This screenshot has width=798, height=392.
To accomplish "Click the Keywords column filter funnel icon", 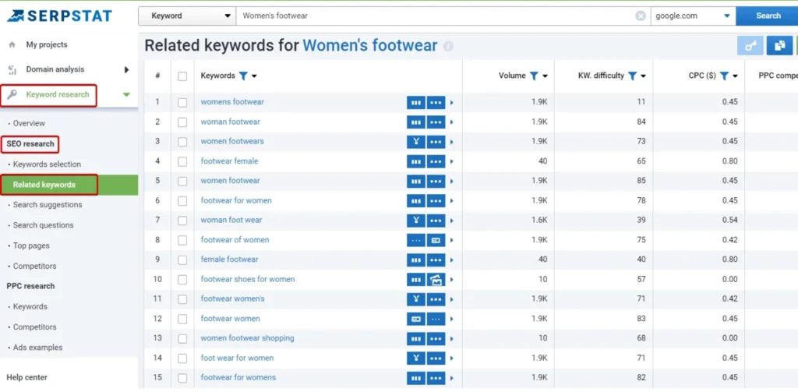I will coord(243,76).
